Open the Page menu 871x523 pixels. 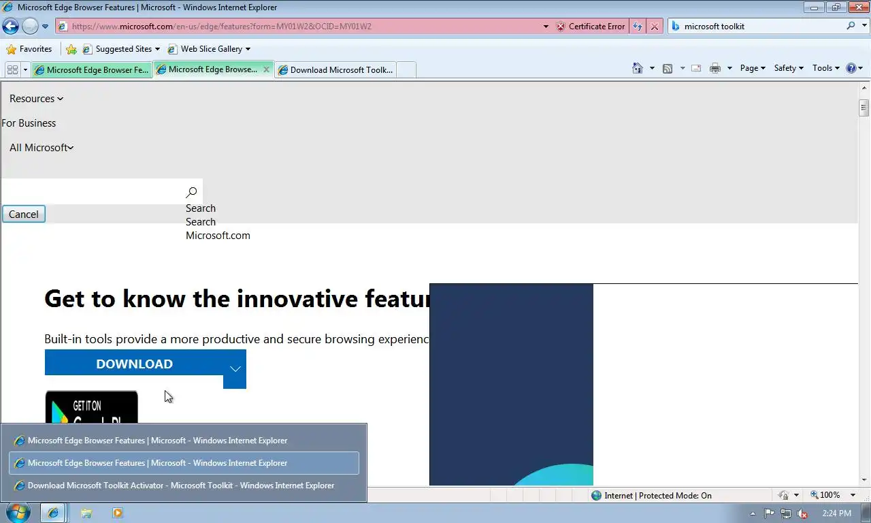(x=753, y=68)
